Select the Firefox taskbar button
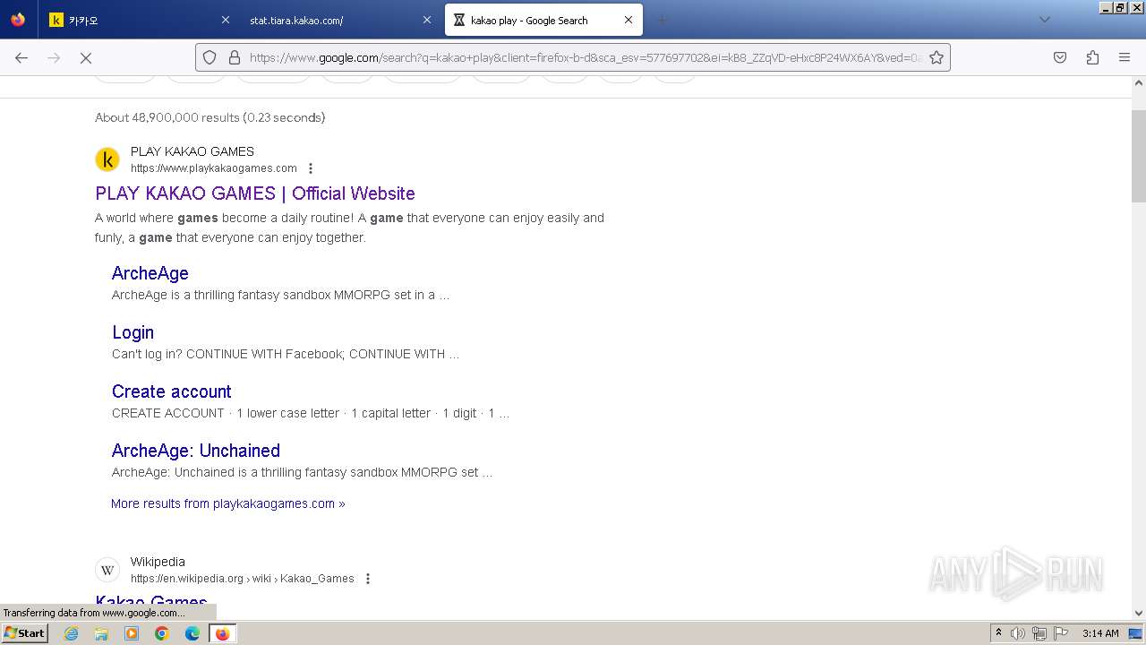This screenshot has width=1146, height=645. (x=222, y=633)
